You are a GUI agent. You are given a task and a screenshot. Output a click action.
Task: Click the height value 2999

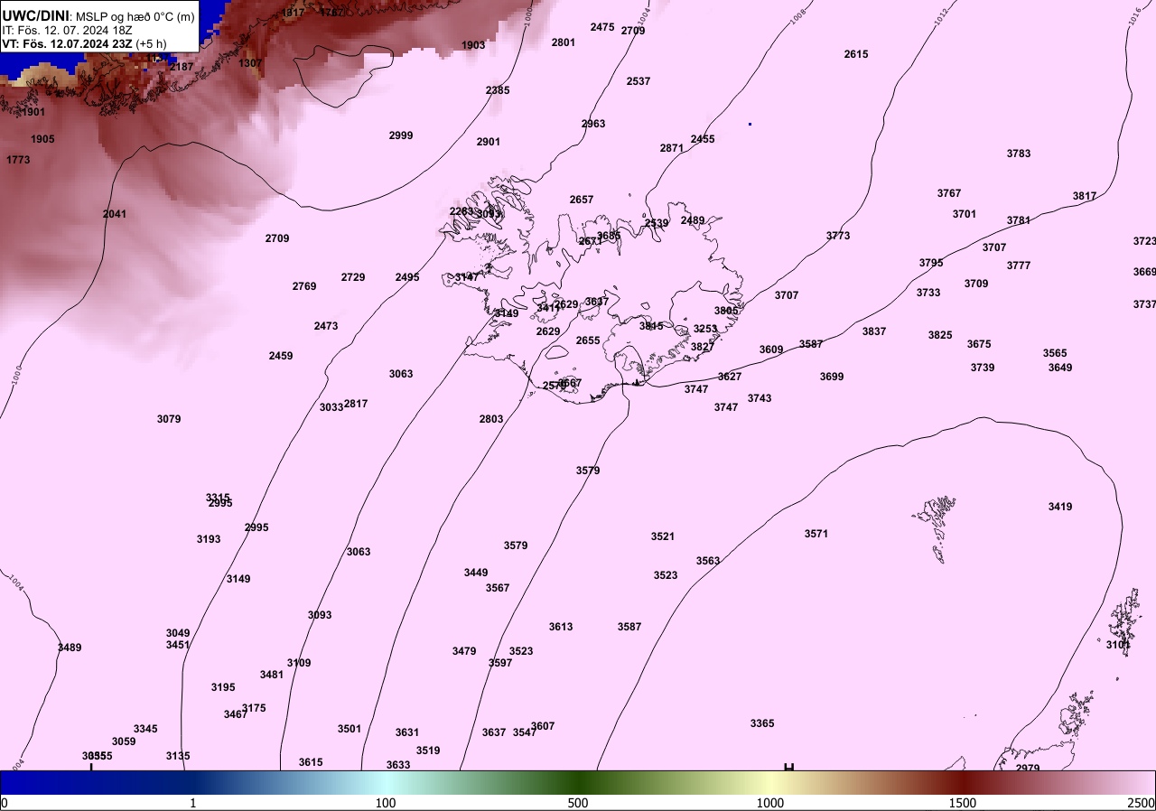pos(401,135)
